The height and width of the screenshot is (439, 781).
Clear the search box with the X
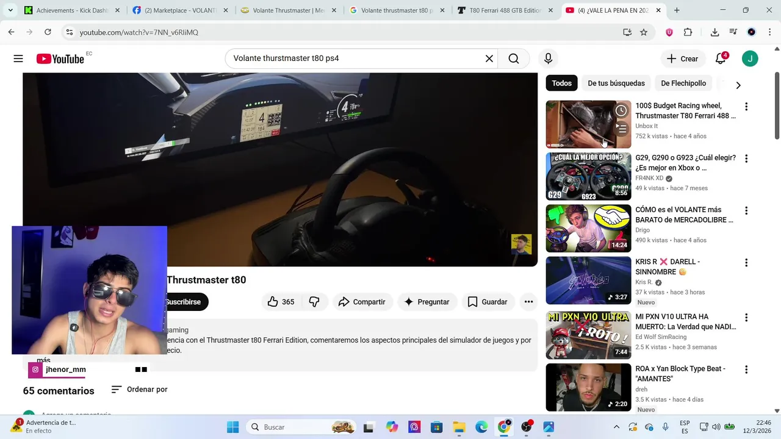pyautogui.click(x=489, y=59)
